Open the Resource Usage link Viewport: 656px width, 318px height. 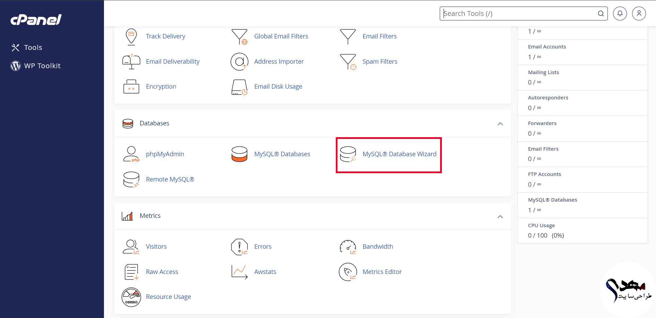pyautogui.click(x=168, y=297)
